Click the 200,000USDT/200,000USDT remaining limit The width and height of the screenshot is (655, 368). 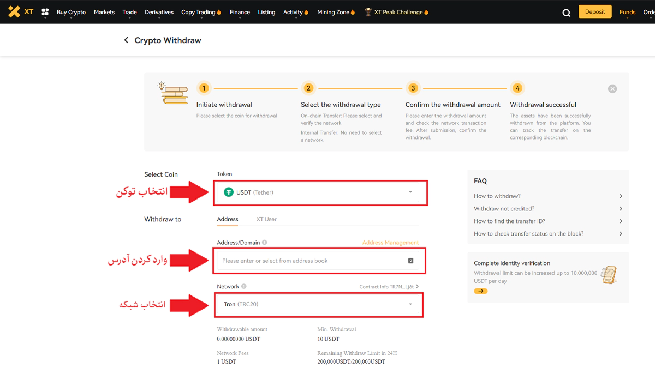[351, 362]
